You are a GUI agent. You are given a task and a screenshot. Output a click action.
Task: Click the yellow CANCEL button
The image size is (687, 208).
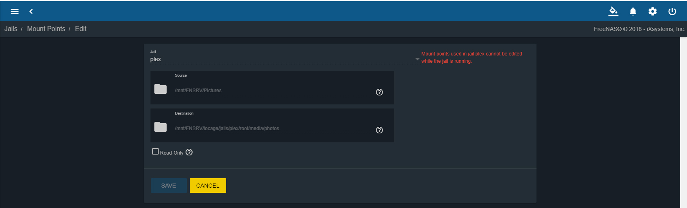(x=208, y=186)
